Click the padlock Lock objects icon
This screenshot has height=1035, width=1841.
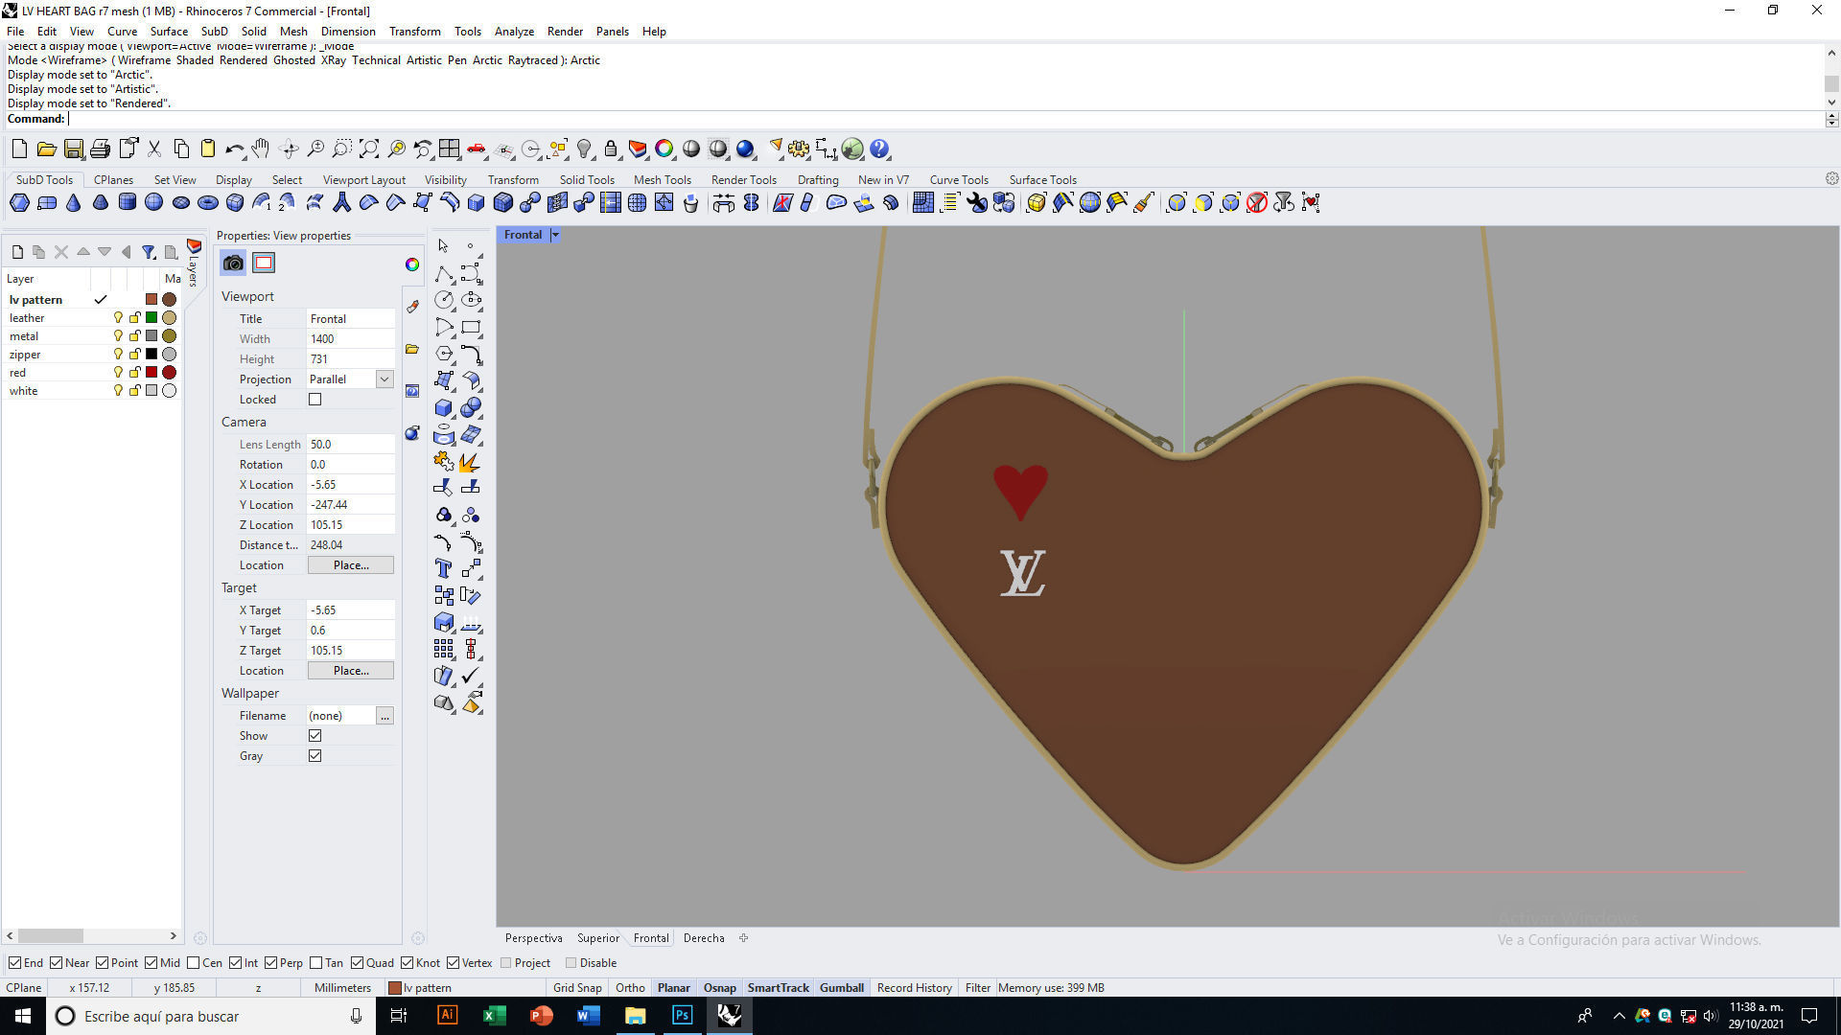click(610, 149)
